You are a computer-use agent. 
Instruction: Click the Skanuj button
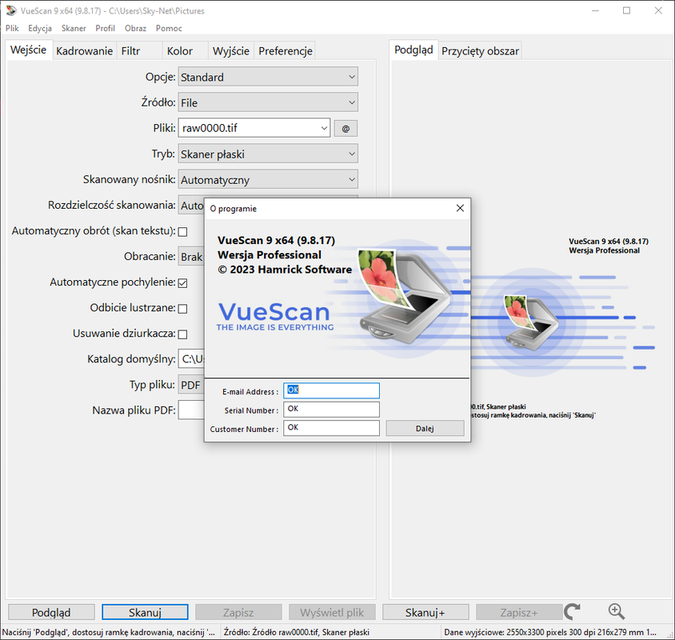tap(145, 612)
